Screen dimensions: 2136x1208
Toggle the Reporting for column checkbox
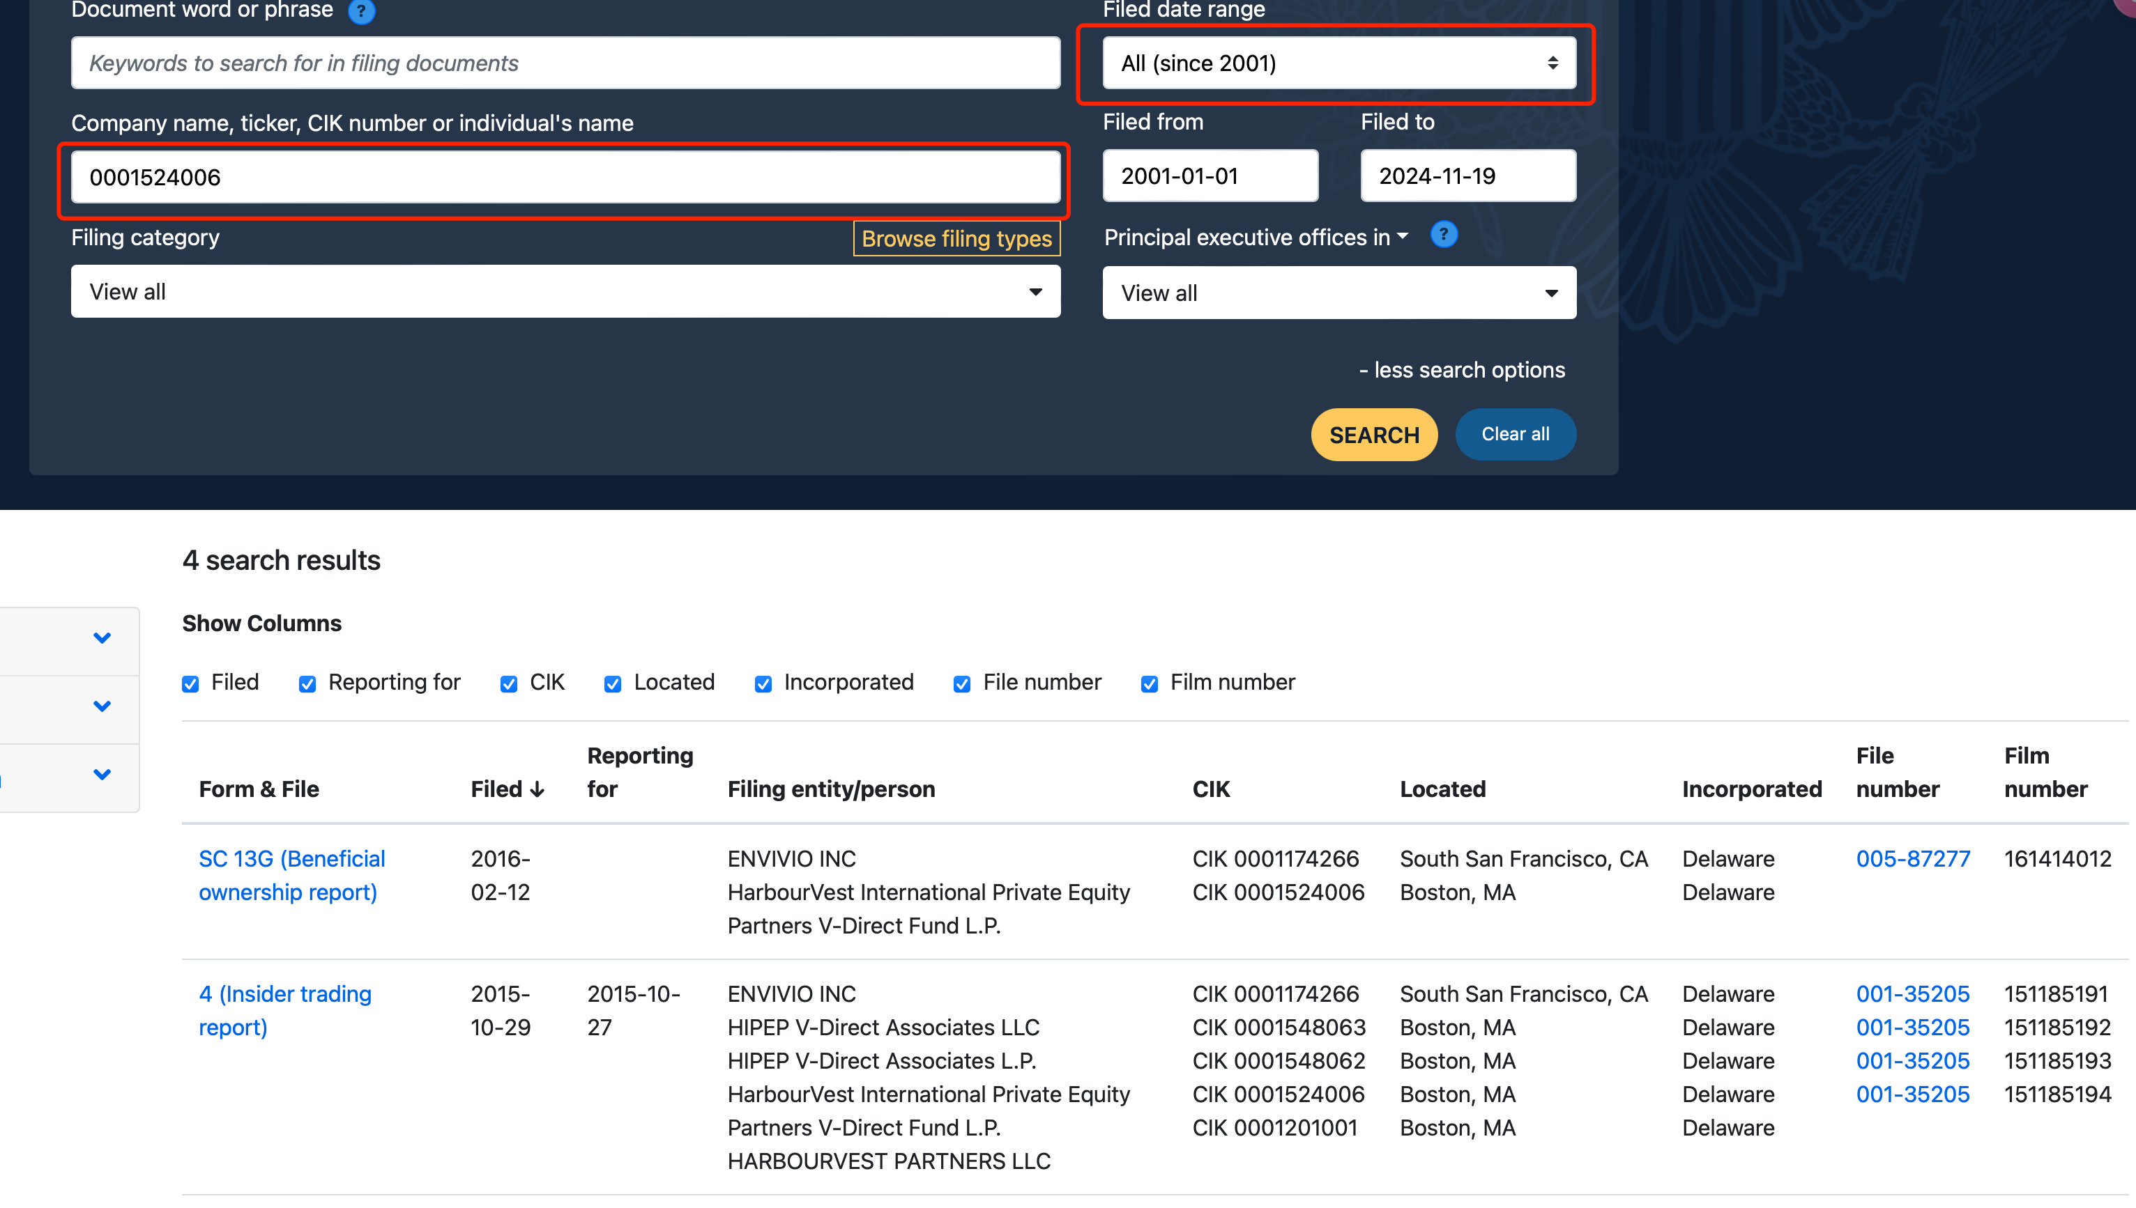[307, 683]
